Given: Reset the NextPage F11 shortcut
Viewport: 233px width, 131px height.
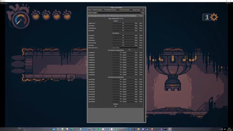Looking at the screenshot, I should coord(141,45).
